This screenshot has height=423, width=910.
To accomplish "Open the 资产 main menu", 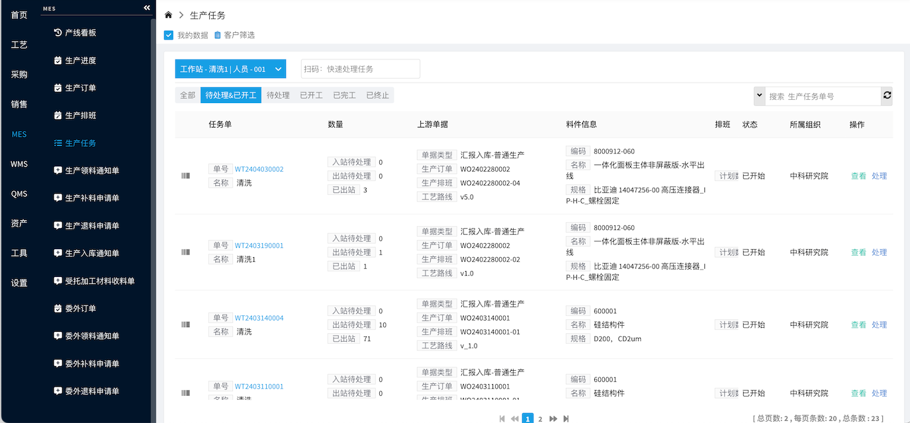I will point(19,223).
